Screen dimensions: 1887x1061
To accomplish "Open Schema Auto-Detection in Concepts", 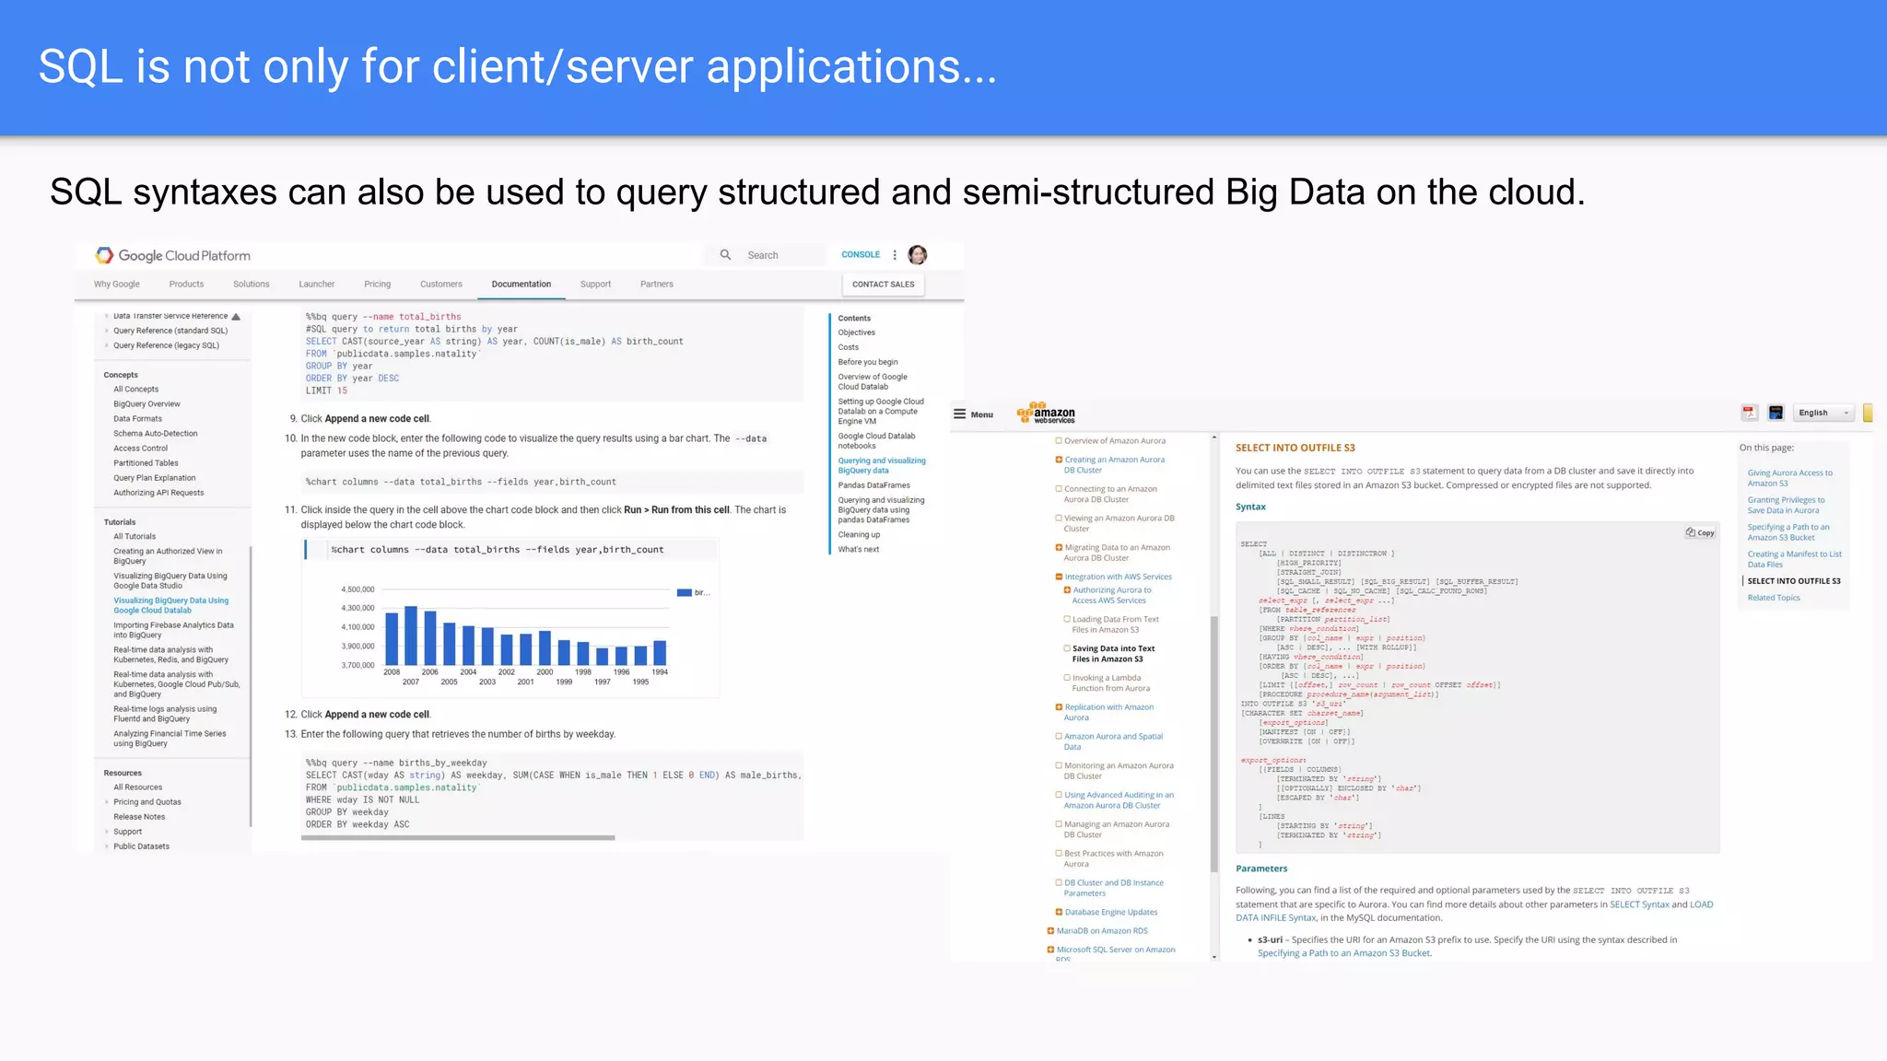I will click(156, 434).
